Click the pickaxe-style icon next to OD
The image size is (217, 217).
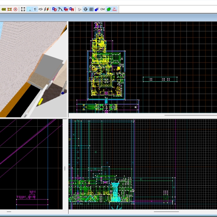click(x=60, y=9)
